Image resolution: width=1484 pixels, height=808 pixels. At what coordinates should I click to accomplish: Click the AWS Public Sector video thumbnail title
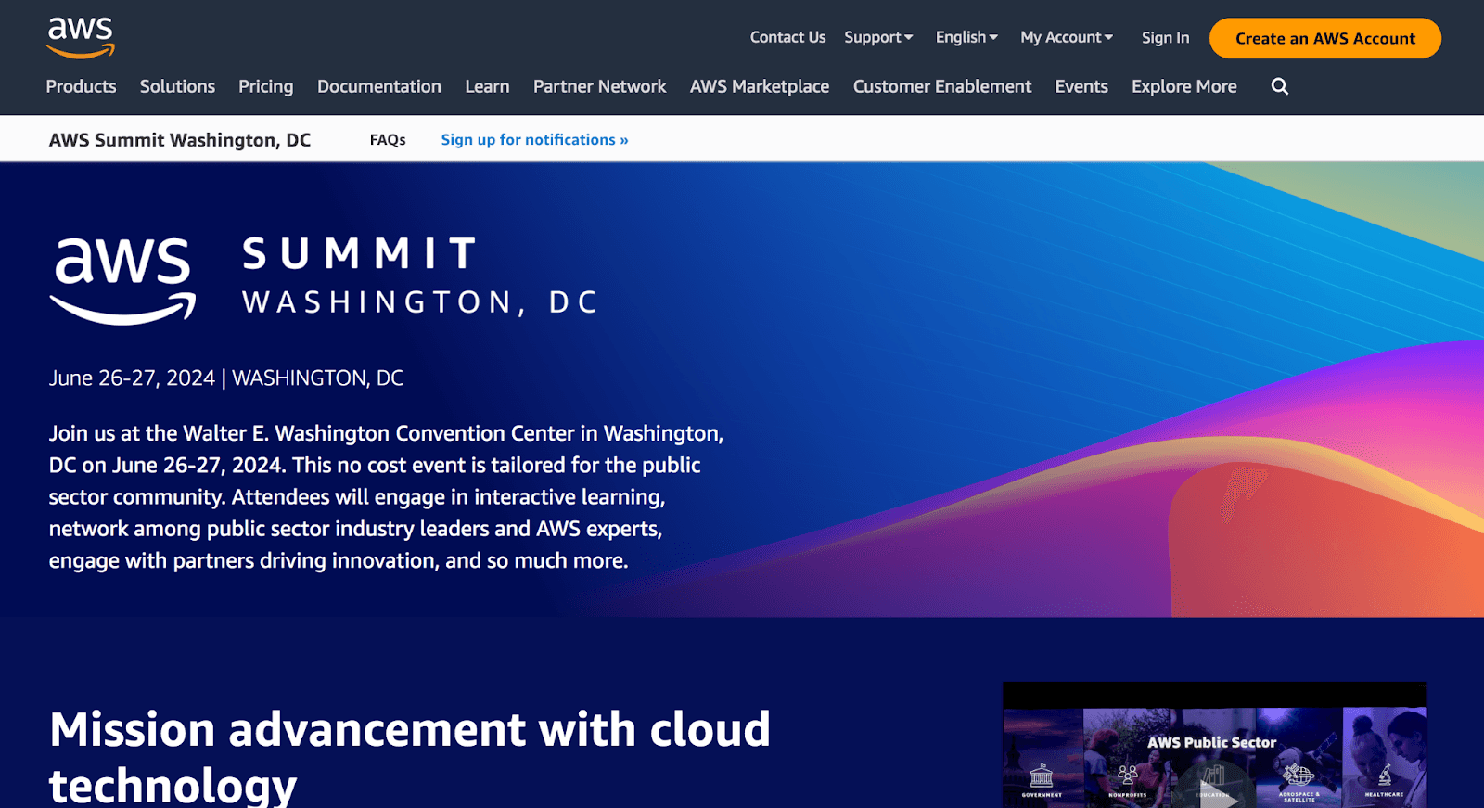click(1211, 742)
